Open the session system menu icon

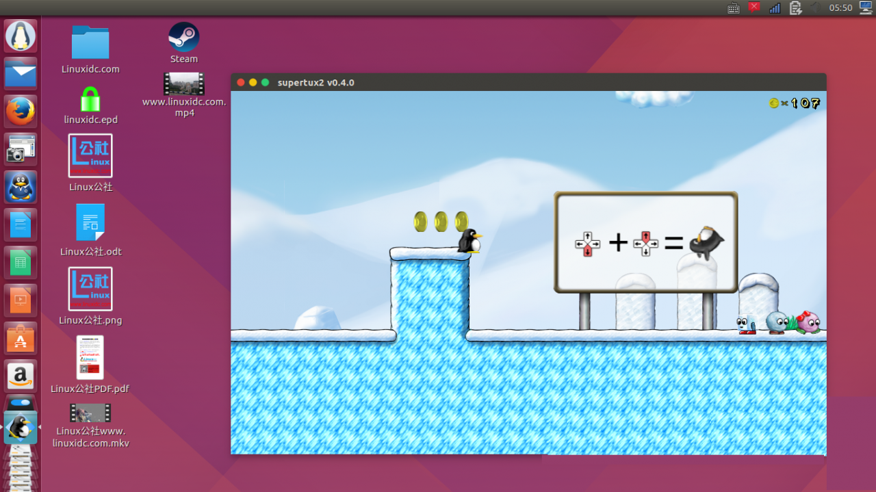(x=865, y=8)
